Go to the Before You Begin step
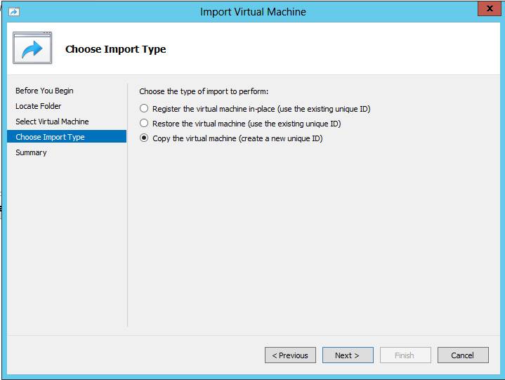Screen dimensions: 505x380 coord(44,91)
